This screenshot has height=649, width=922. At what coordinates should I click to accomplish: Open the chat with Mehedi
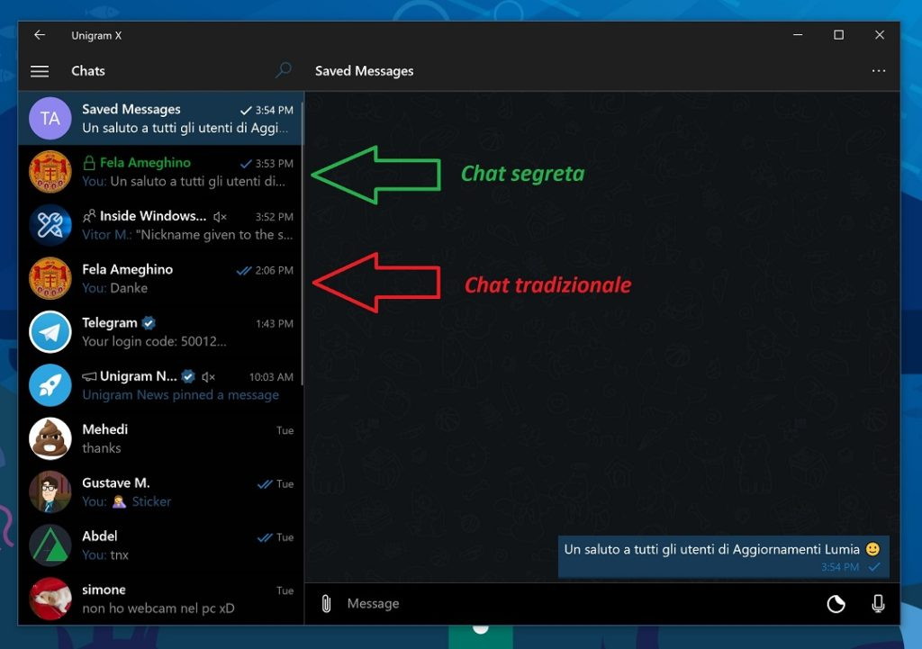160,438
